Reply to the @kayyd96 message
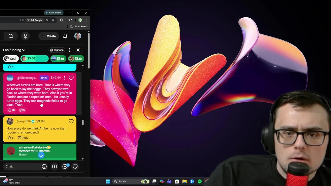 point(23,138)
